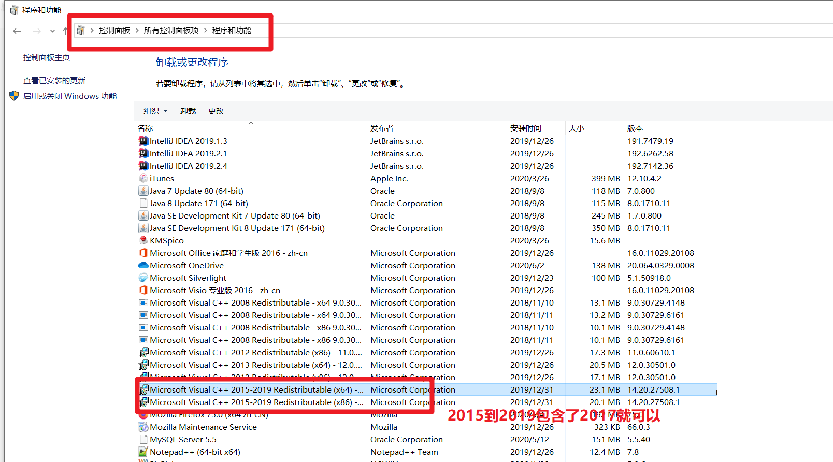Click the IntelliJ IDEA 2019.2.4 program icon
833x462 pixels.
[x=143, y=166]
